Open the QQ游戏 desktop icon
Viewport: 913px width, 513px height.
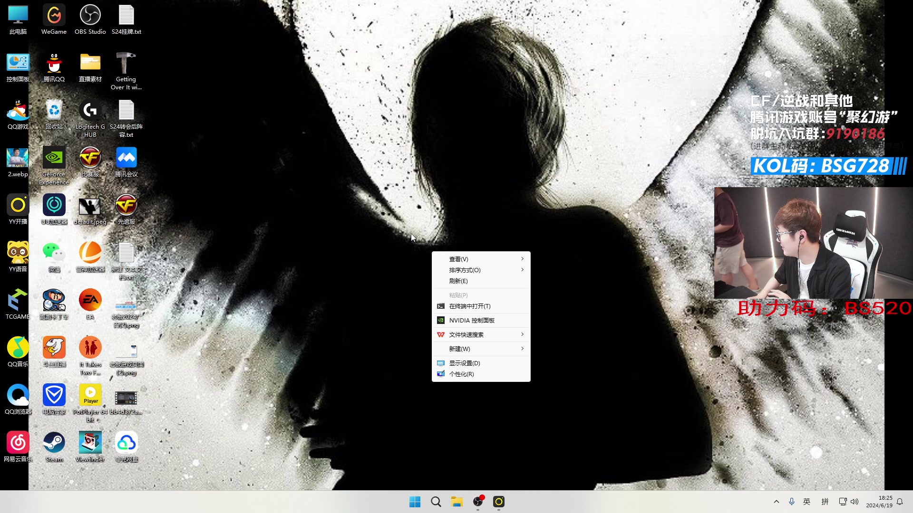click(18, 115)
